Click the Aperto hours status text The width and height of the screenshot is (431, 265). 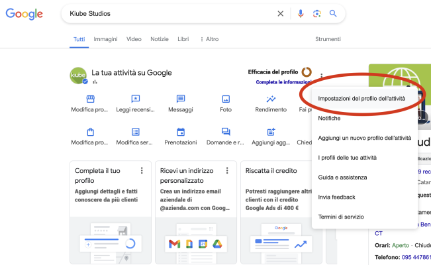tap(400, 245)
